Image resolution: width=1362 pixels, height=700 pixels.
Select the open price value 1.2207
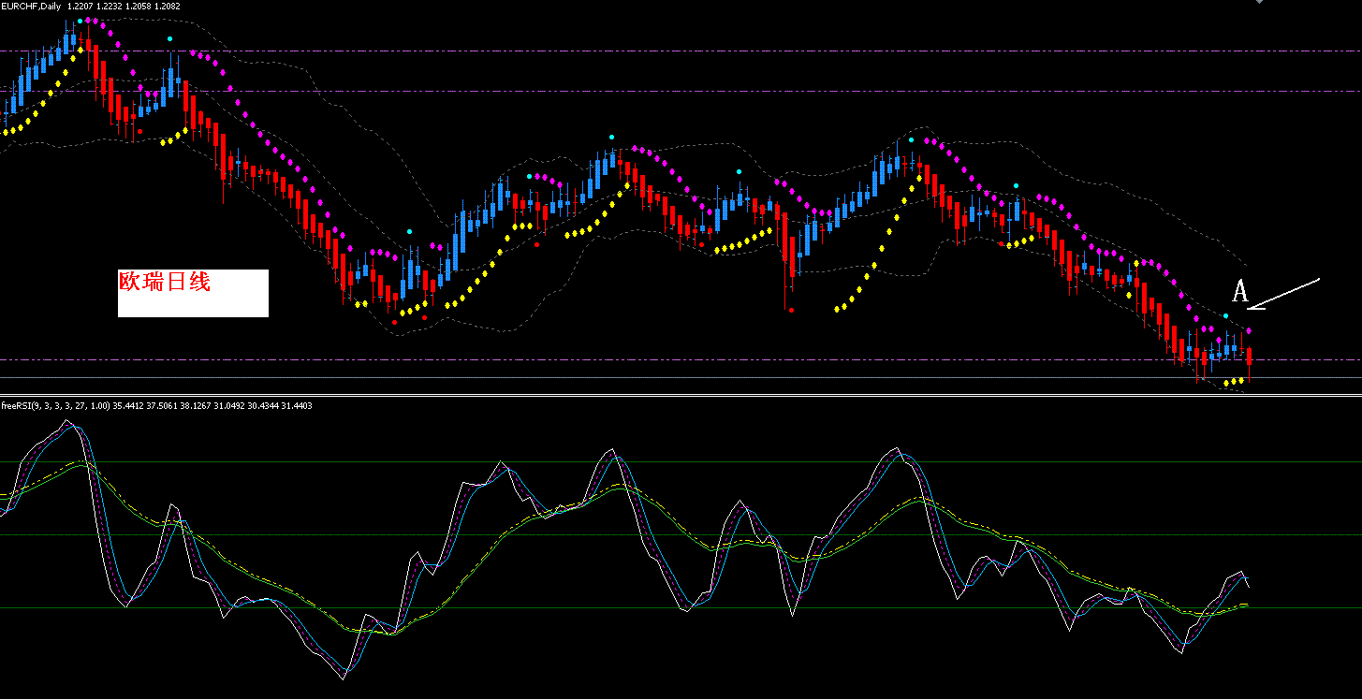click(x=80, y=6)
